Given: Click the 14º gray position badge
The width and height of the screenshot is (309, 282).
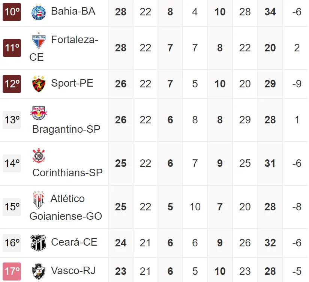Looking at the screenshot, I should click(12, 163).
